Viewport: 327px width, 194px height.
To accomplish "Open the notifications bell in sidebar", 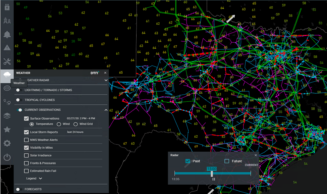I will click(7, 34).
